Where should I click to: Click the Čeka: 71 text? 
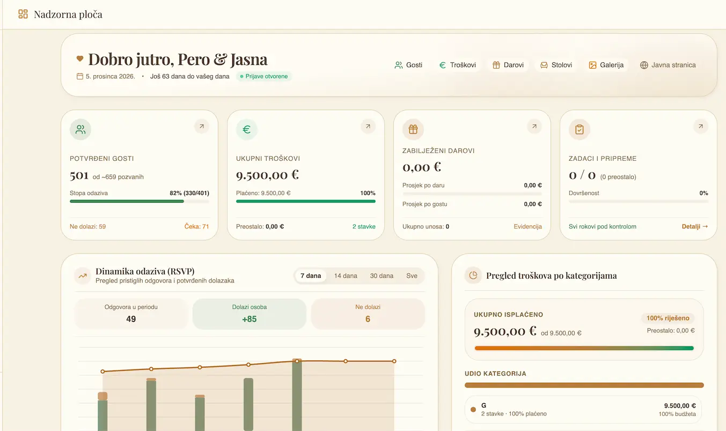(197, 227)
